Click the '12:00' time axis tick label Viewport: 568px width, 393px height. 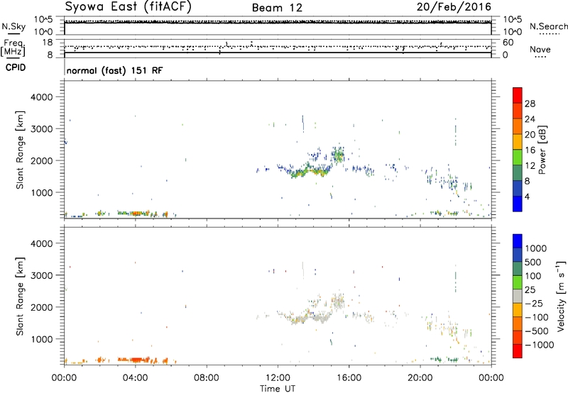(278, 378)
